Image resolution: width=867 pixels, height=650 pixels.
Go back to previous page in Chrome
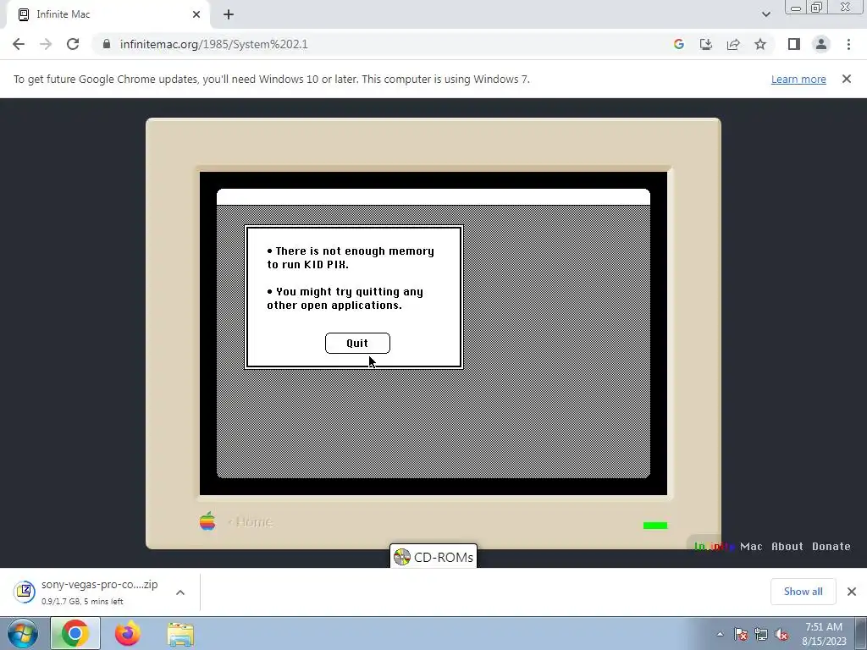pos(19,44)
